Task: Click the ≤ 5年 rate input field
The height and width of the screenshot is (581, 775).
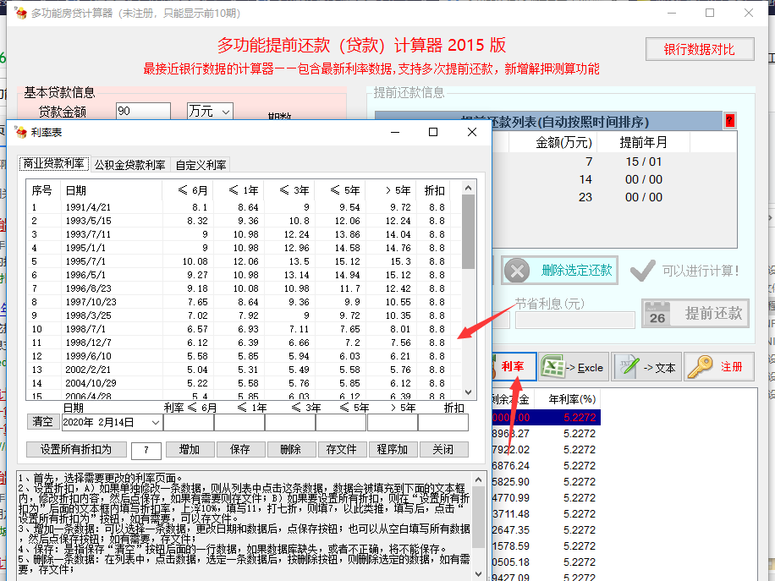Action: click(x=342, y=423)
